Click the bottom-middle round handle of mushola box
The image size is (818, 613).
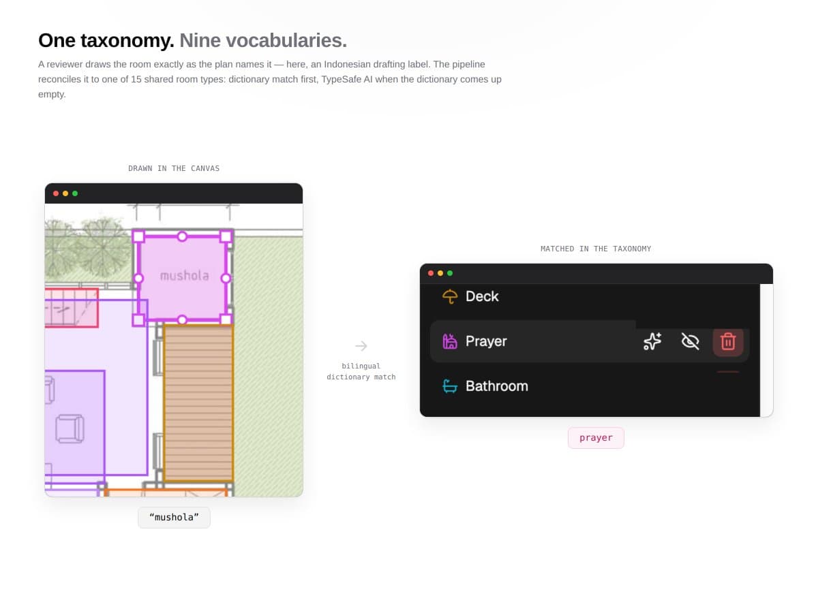pyautogui.click(x=182, y=319)
